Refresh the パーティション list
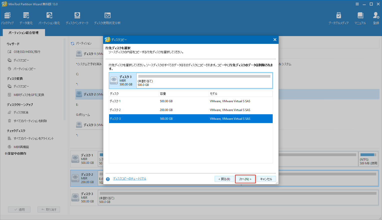 [x=72, y=43]
